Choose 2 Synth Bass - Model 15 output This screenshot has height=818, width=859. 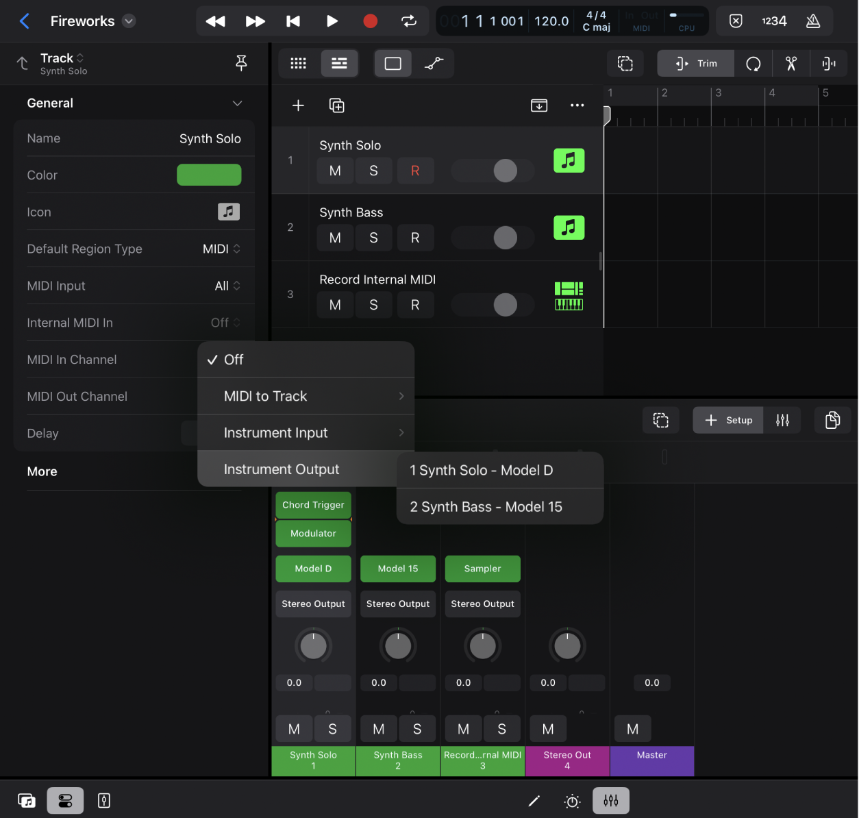click(x=486, y=507)
